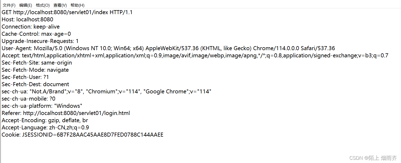
Task: Click the Accept: text/html header line
Action: pyautogui.click(x=195, y=55)
